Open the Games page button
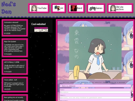 (x=96, y=8)
